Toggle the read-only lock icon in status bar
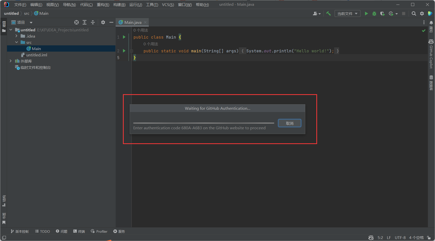 [429, 237]
